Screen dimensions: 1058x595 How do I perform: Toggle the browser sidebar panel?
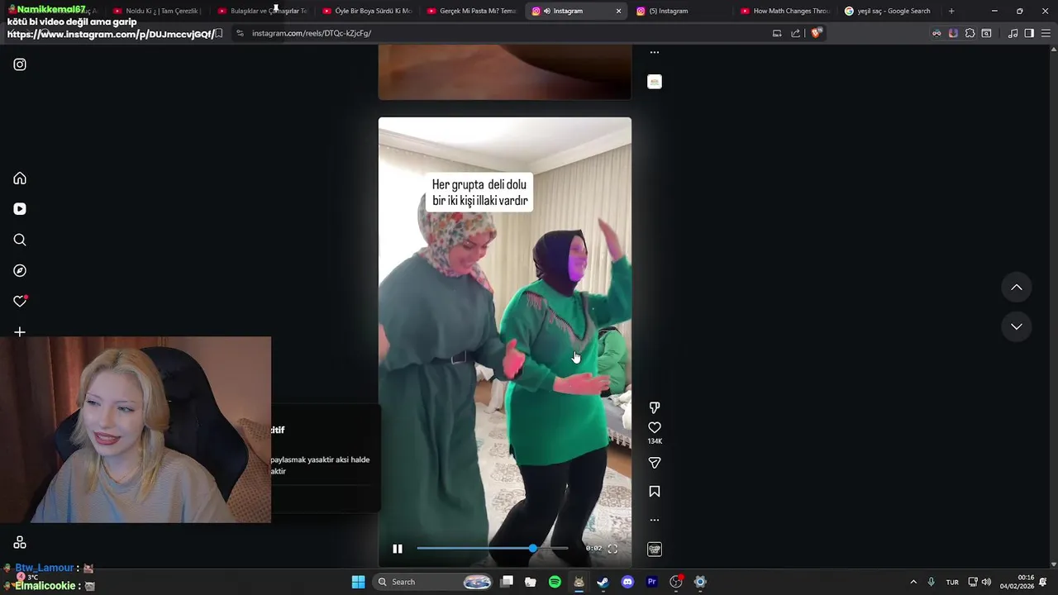1029,33
